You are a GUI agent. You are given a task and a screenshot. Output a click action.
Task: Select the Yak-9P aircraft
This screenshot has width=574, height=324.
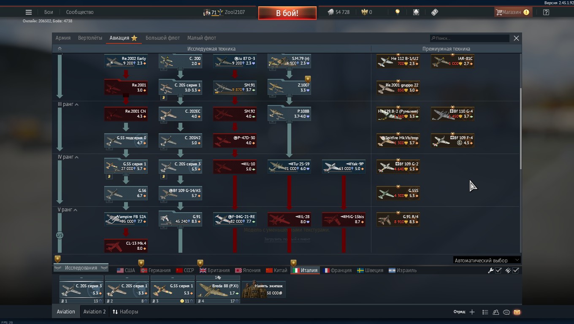click(x=344, y=166)
